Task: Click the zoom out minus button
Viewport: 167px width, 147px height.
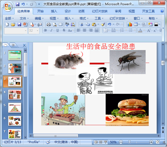Action: pos(121,142)
